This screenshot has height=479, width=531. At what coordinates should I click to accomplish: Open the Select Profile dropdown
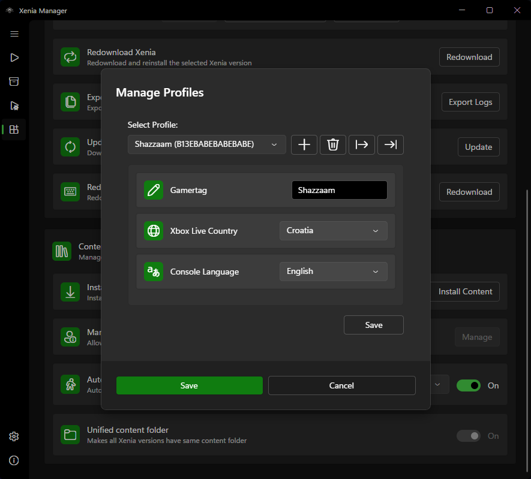click(206, 144)
